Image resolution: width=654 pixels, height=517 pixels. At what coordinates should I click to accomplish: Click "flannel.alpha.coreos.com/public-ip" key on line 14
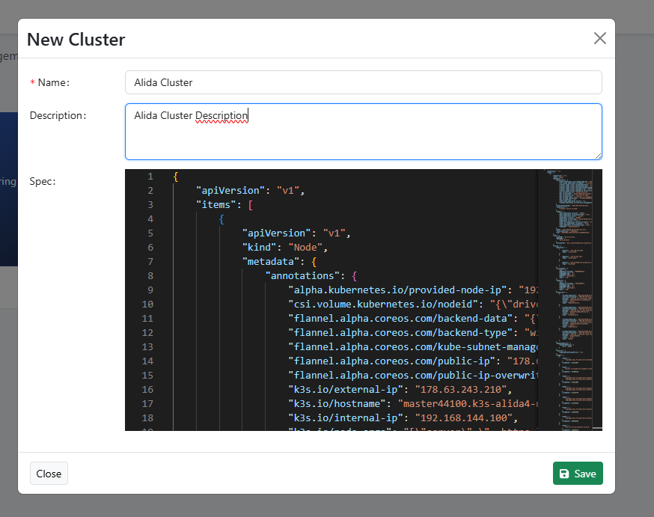391,361
